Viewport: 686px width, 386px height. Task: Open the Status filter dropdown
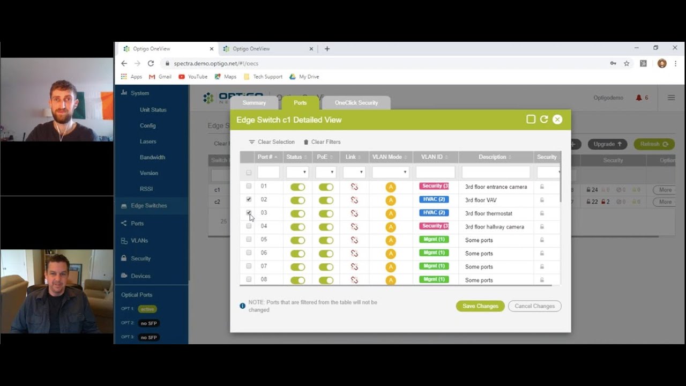pos(297,172)
